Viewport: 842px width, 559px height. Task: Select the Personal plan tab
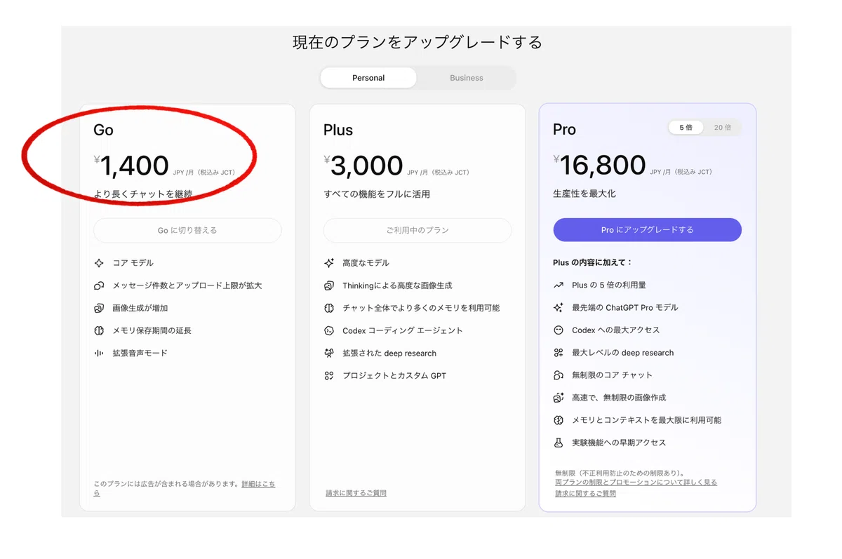pos(368,78)
